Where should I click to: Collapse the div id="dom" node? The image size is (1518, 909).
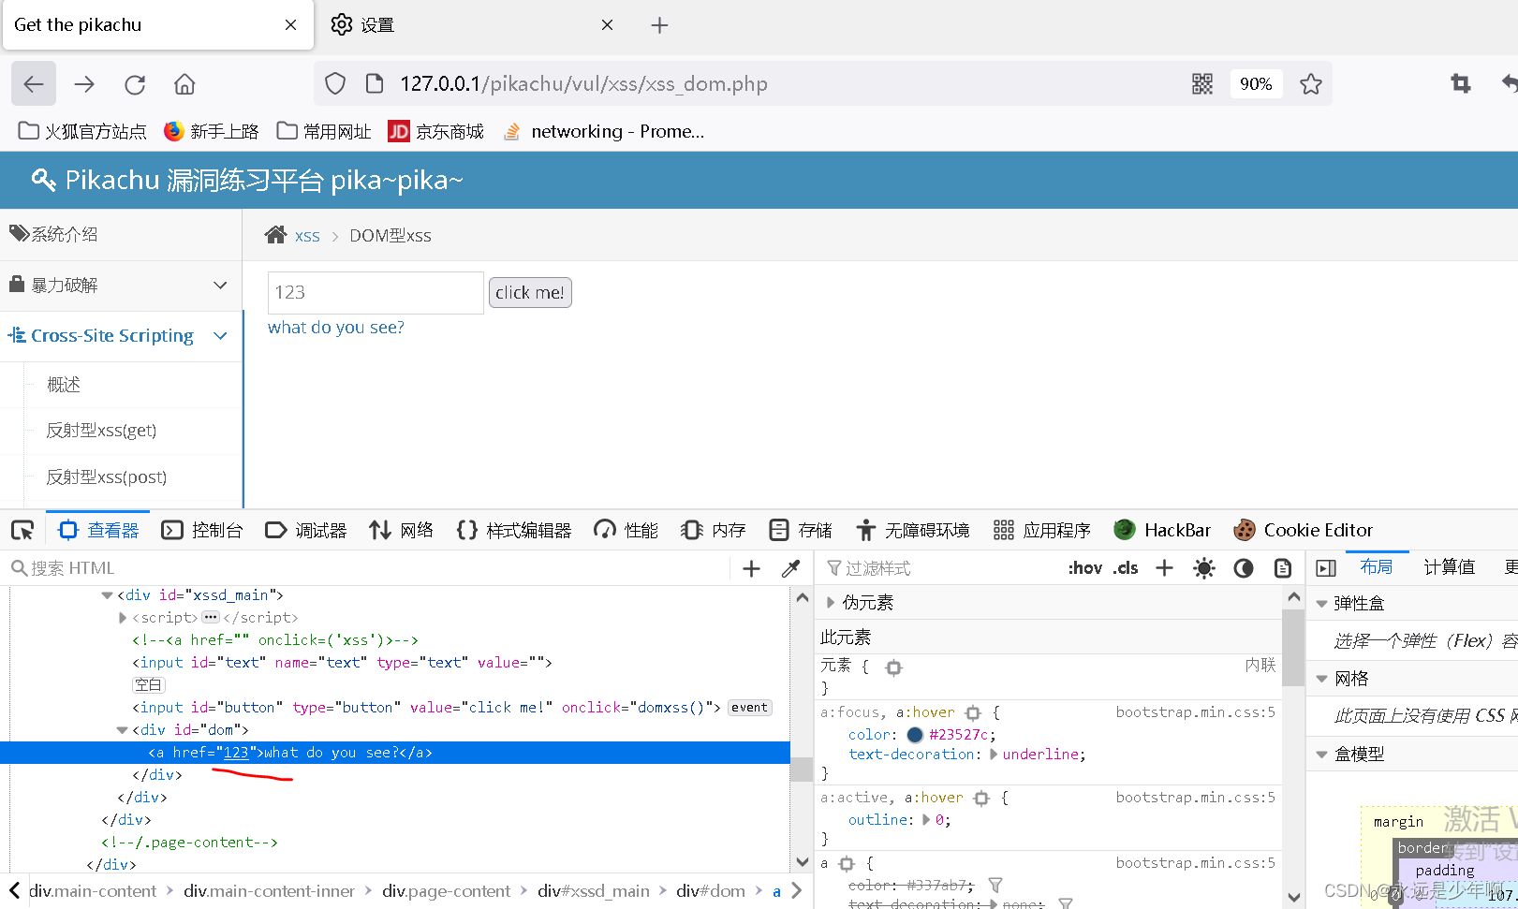[122, 730]
